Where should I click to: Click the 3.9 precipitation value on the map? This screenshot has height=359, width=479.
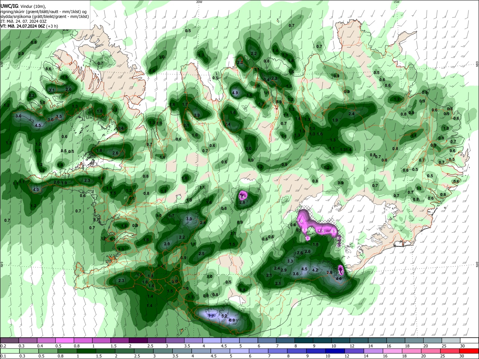(x=189, y=219)
